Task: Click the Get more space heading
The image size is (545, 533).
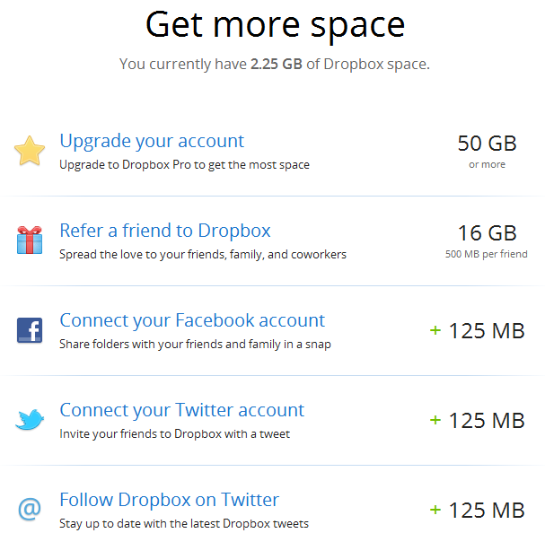Action: pos(275,25)
